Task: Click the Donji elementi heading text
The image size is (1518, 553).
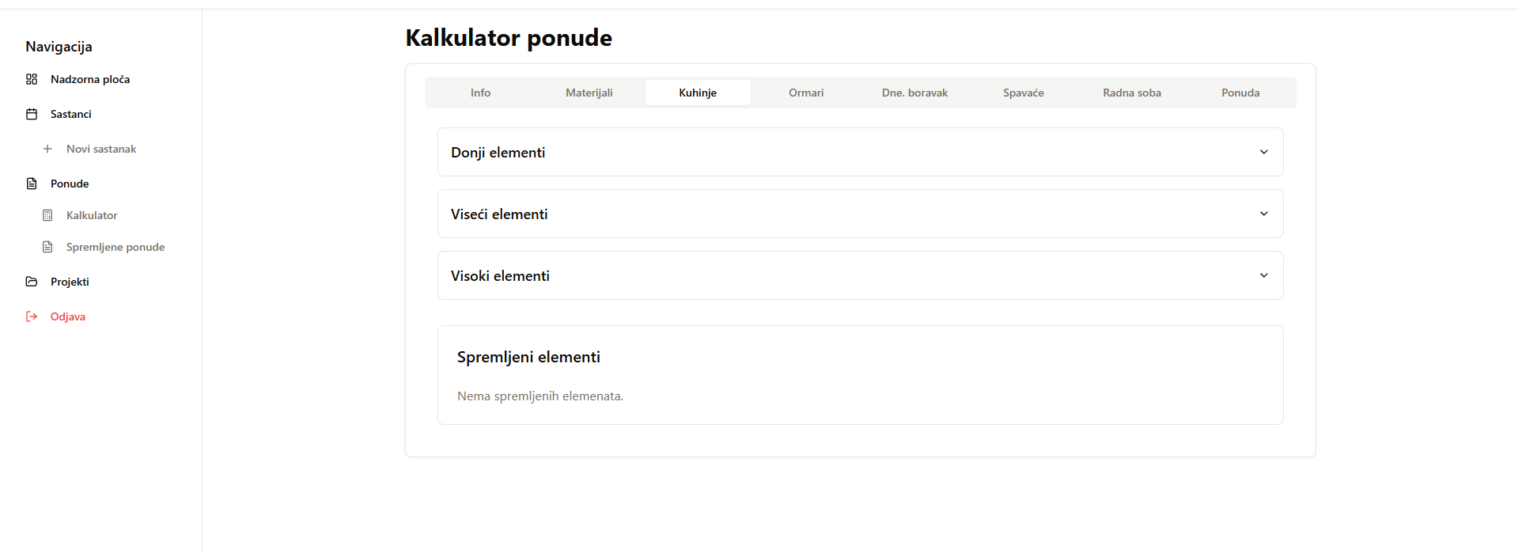Action: [498, 153]
